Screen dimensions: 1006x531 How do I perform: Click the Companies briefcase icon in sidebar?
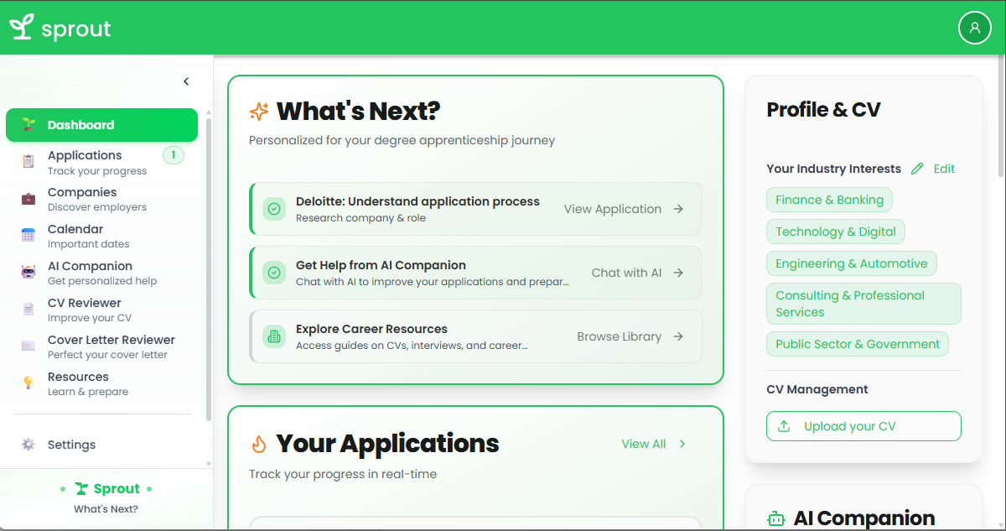(29, 199)
